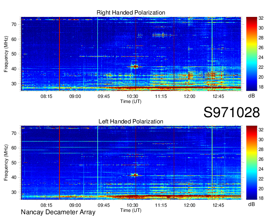The height and width of the screenshot is (217, 268).
Task: Click 'Time (UT)' label under Right Handed plot
Action: pyautogui.click(x=131, y=101)
